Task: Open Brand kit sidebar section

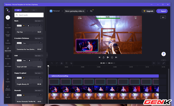Action: click(8, 96)
